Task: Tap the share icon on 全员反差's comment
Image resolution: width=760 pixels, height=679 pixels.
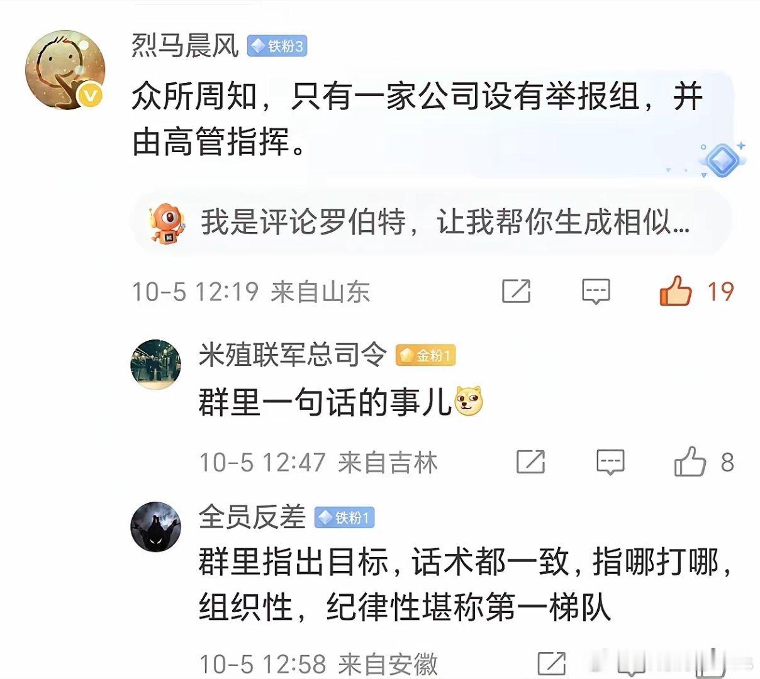Action: pos(551,664)
